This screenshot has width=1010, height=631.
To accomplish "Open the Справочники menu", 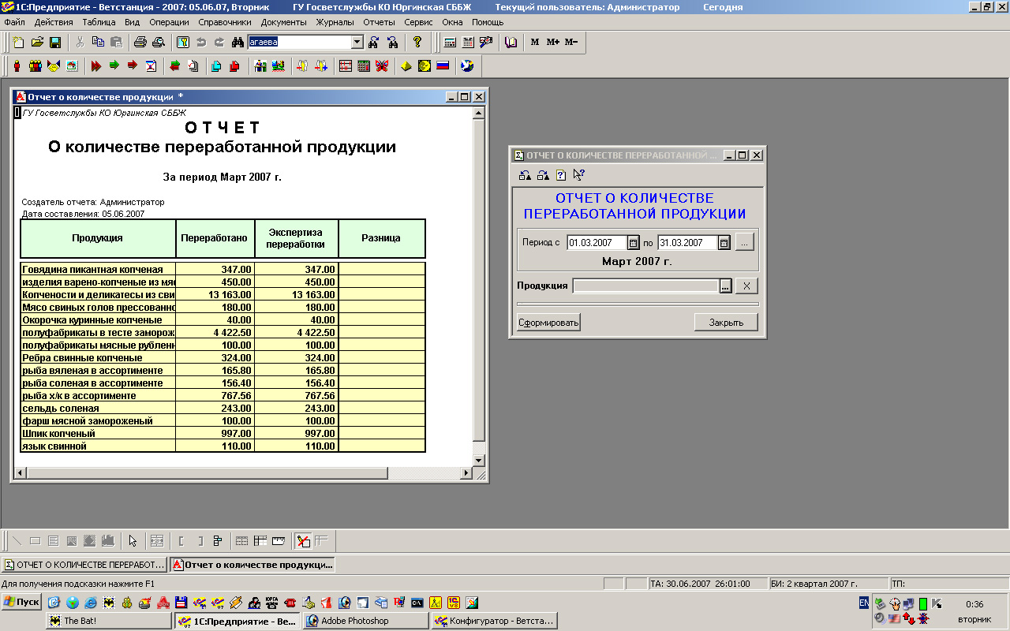I will tap(225, 22).
